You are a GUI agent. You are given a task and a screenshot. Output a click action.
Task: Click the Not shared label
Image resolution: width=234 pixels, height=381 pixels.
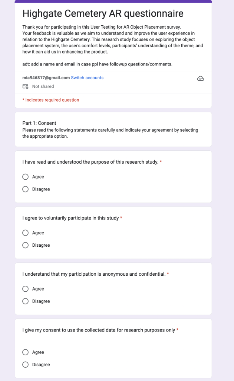click(43, 86)
